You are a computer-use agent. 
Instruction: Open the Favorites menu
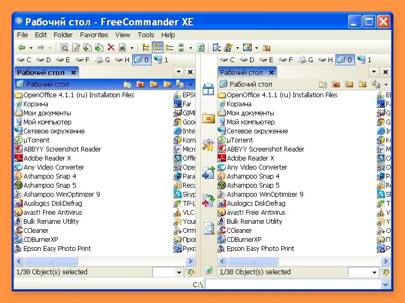coord(94,35)
